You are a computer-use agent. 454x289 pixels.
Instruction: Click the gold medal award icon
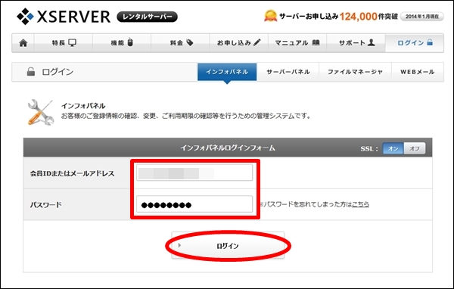(x=270, y=16)
